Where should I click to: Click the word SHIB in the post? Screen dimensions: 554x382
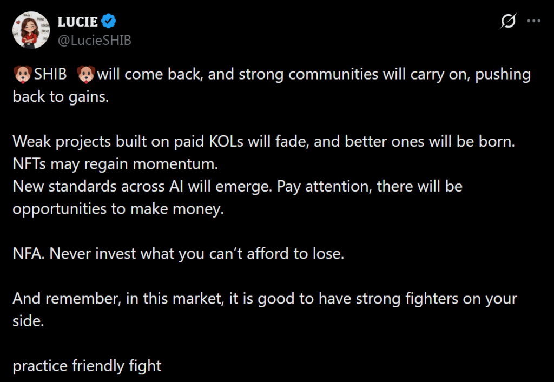point(50,74)
